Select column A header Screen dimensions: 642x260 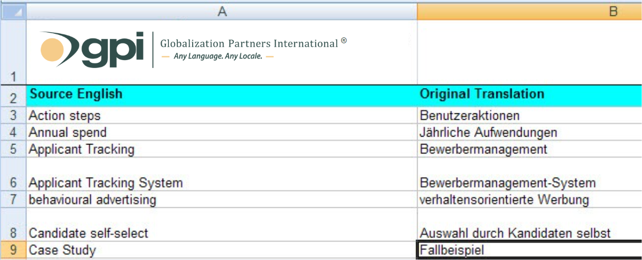pyautogui.click(x=222, y=12)
